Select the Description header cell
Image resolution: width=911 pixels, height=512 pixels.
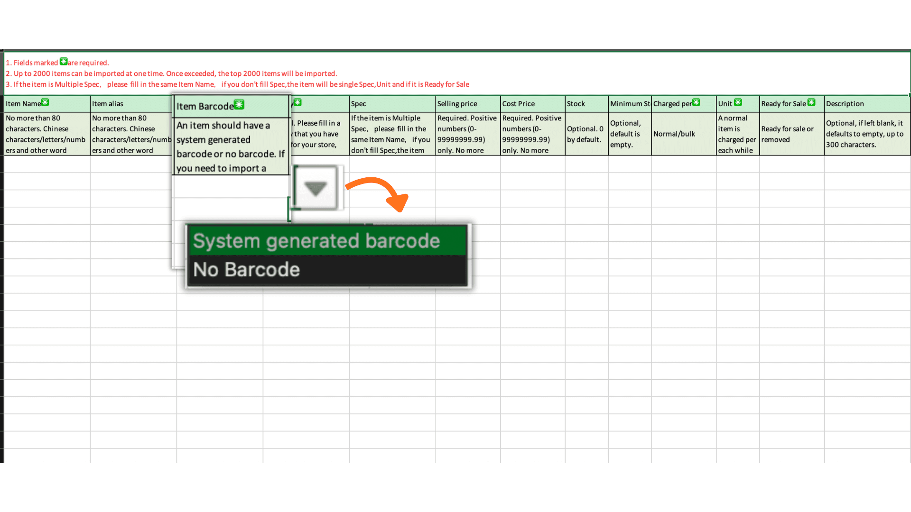pos(866,104)
